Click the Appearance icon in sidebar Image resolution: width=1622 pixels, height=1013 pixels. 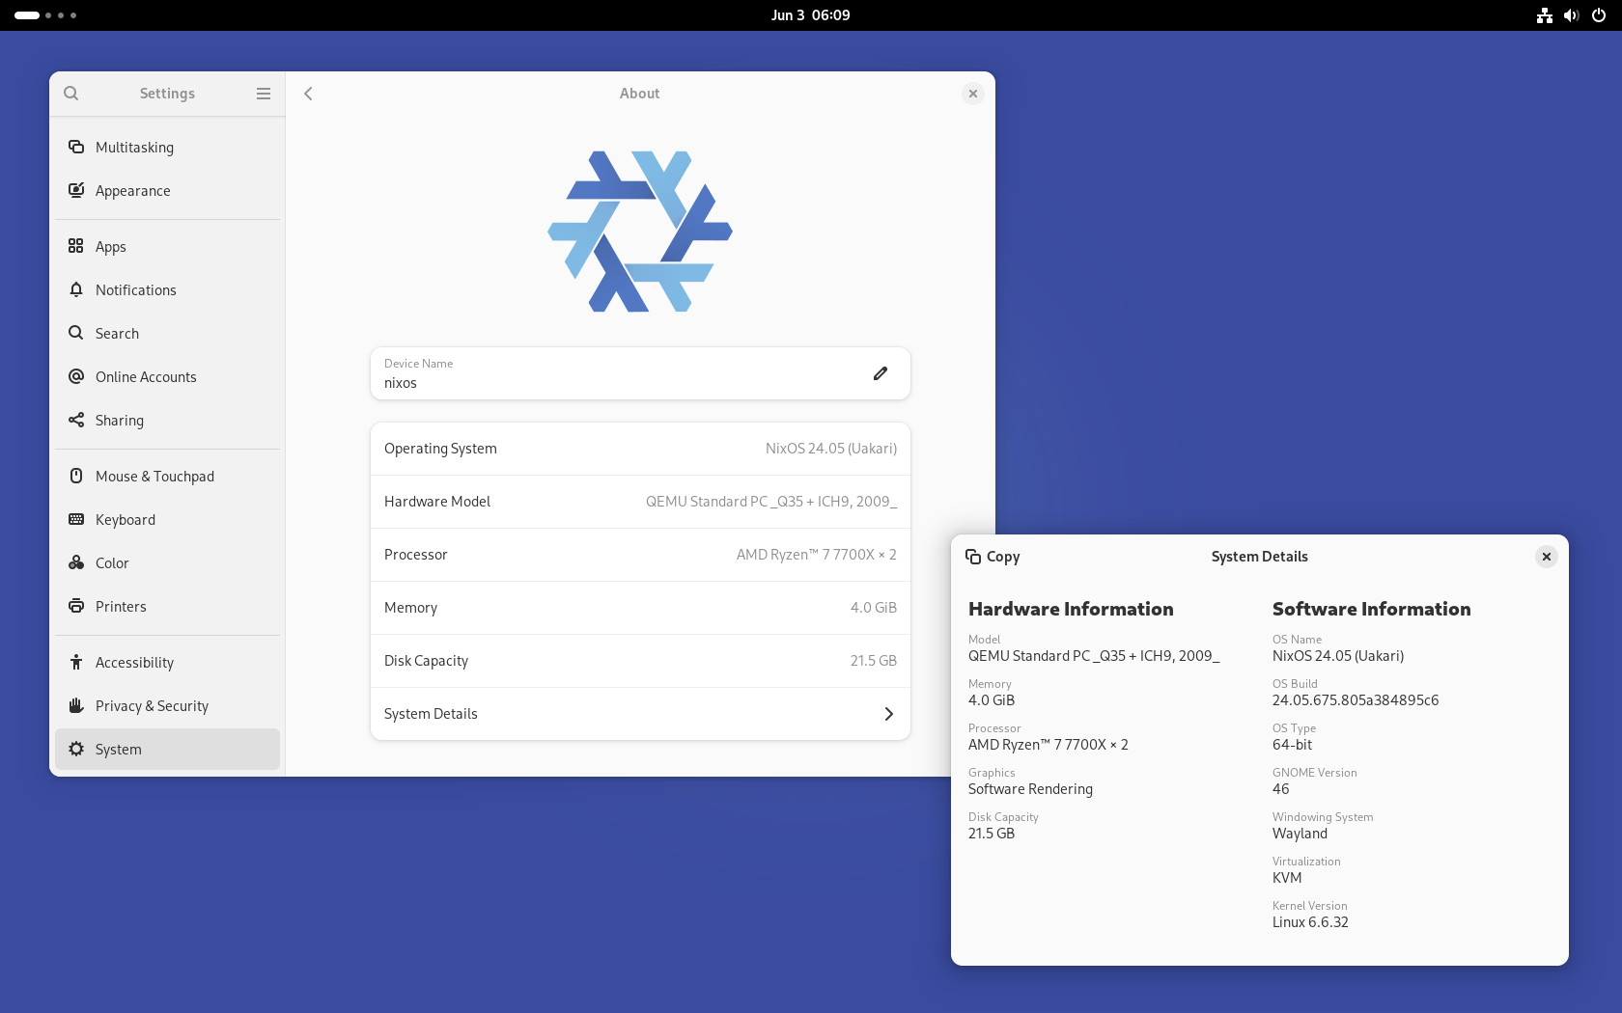[x=76, y=190]
